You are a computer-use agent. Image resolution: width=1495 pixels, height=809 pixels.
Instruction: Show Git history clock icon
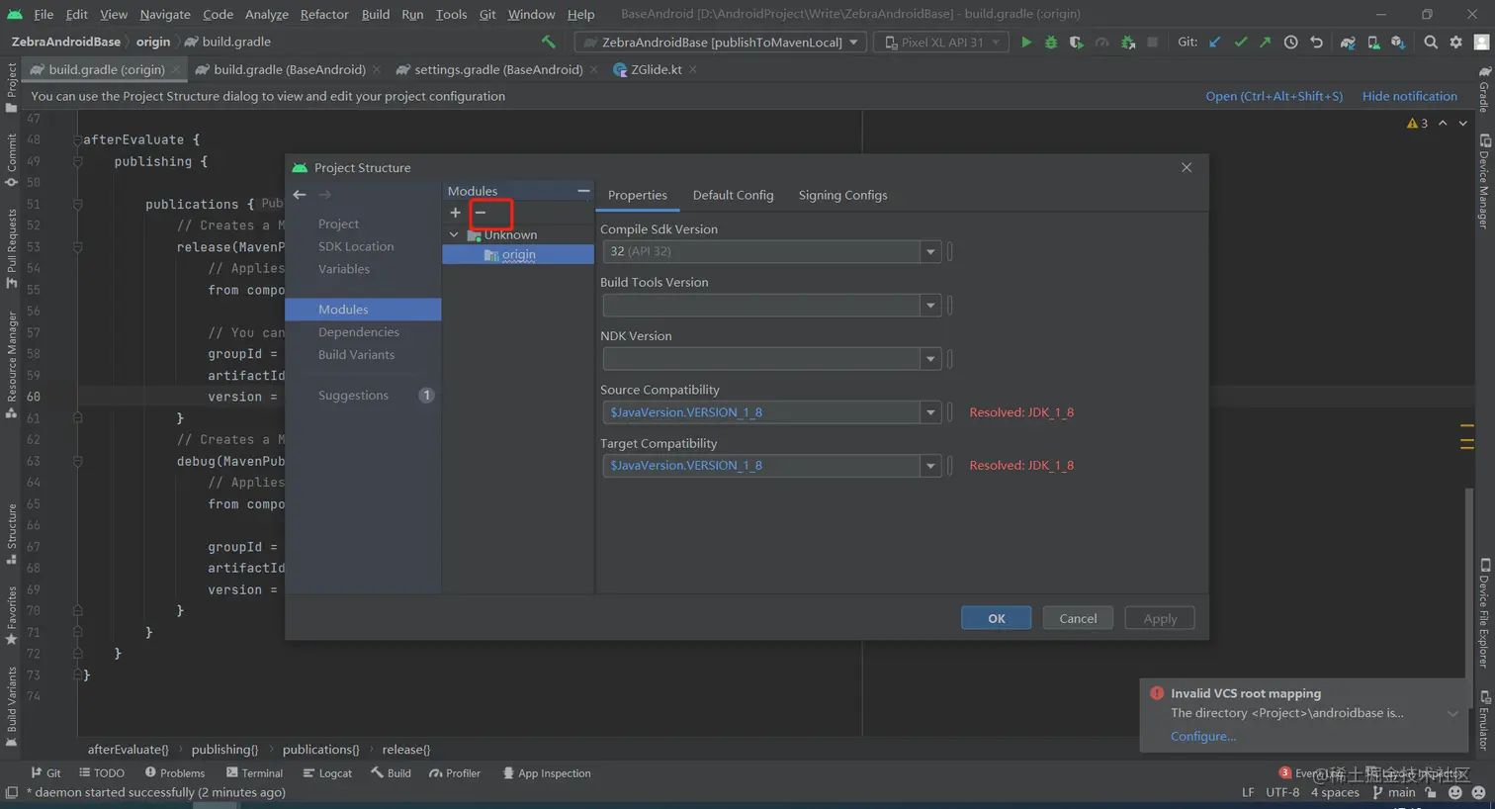pyautogui.click(x=1290, y=43)
